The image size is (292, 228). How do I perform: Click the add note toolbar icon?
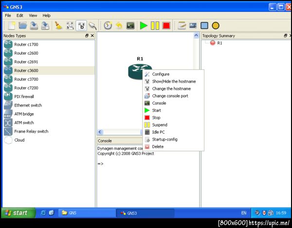click(182, 25)
